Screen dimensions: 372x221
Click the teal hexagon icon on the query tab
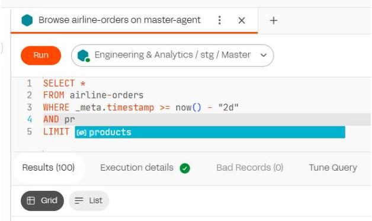[27, 20]
